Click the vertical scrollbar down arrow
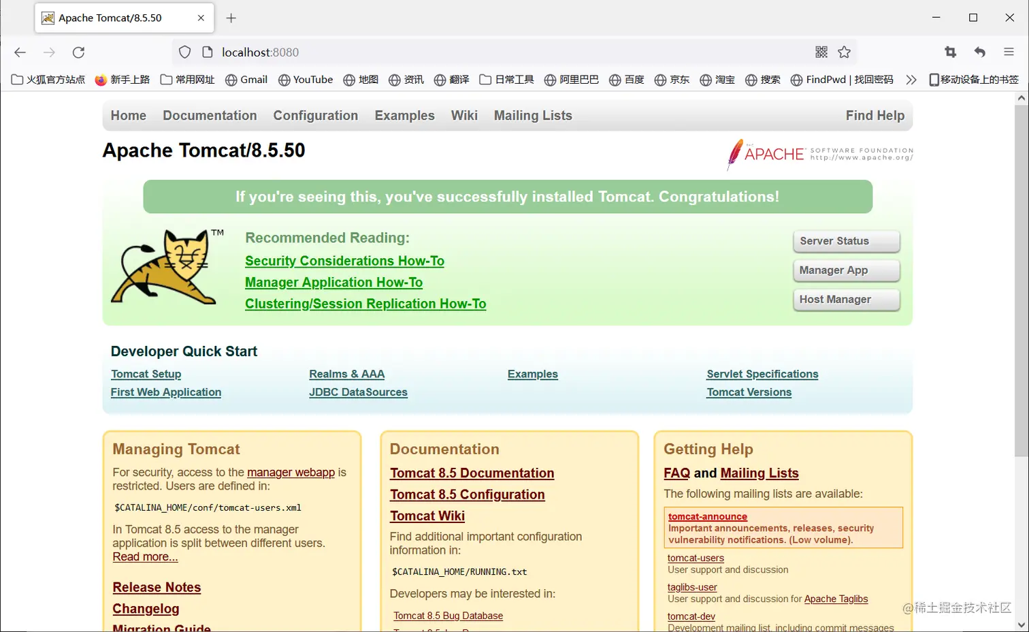Image resolution: width=1029 pixels, height=632 pixels. (1021, 625)
